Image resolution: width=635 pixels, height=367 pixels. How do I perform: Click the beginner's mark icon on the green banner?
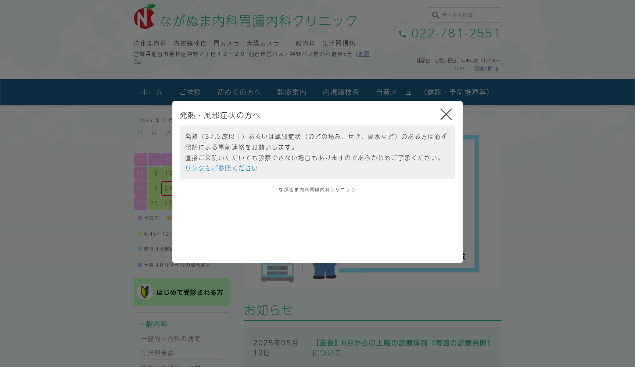145,292
